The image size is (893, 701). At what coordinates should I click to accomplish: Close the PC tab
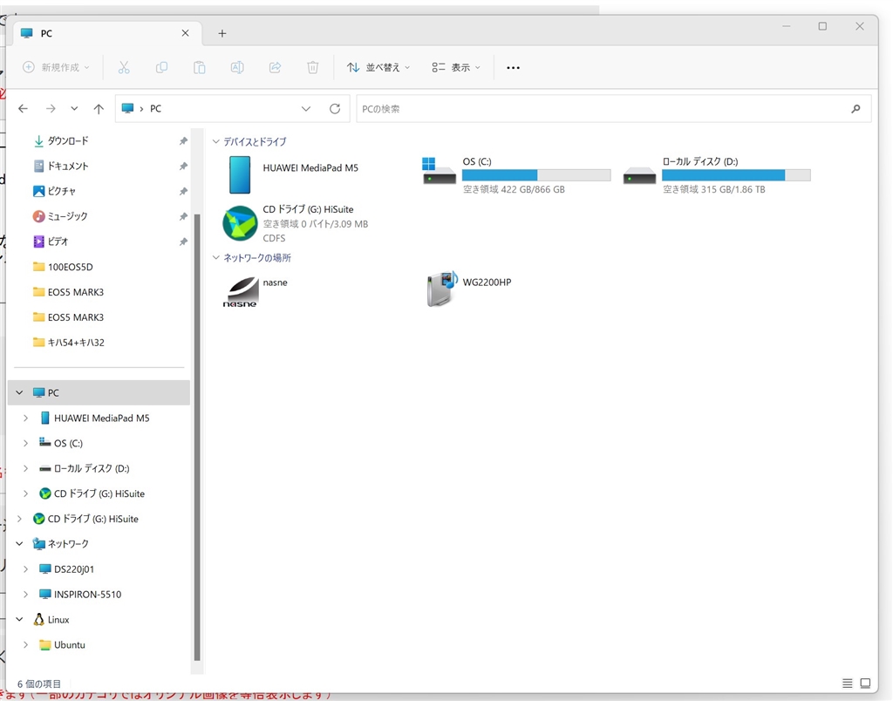point(185,33)
